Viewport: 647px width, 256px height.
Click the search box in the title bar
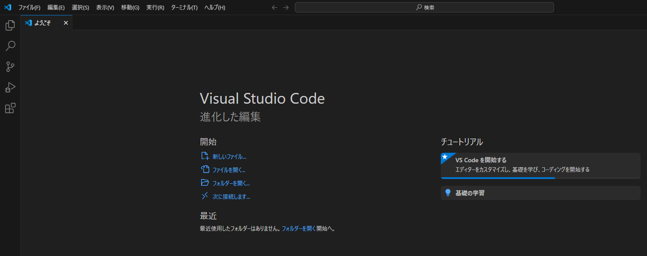(424, 7)
